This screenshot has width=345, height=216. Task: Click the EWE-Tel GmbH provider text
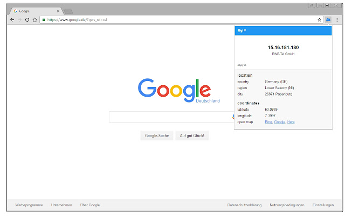pyautogui.click(x=283, y=54)
